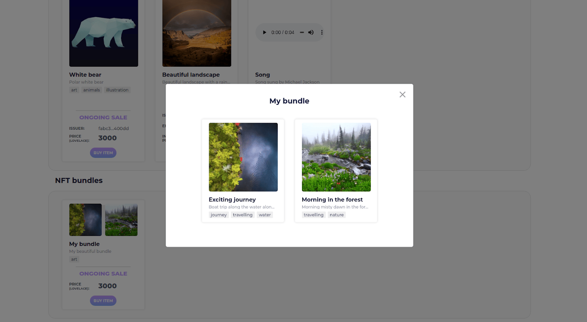Open the Beautiful landscape rainbow image

197,33
